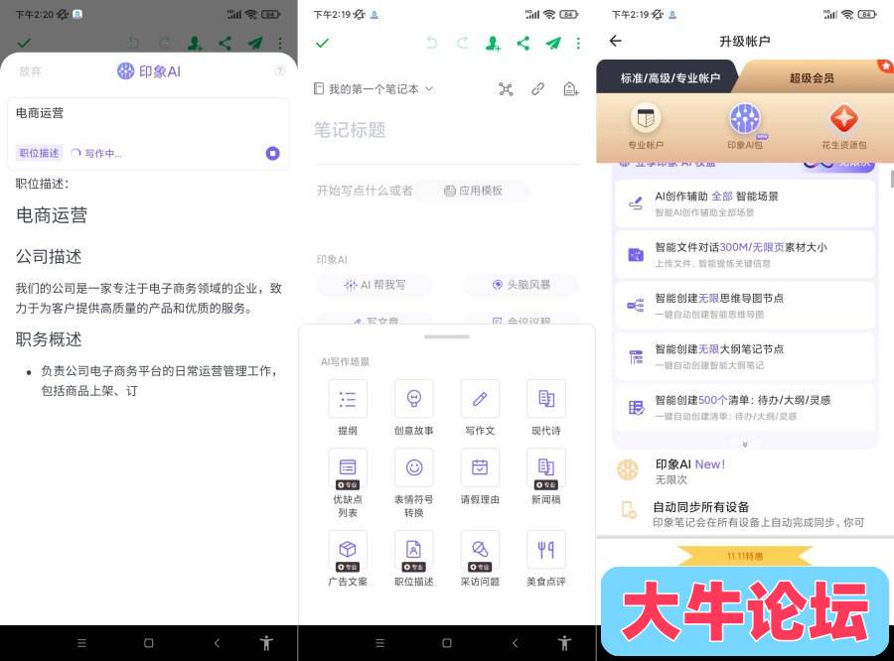Tap the AI 帮我写 button

click(374, 285)
